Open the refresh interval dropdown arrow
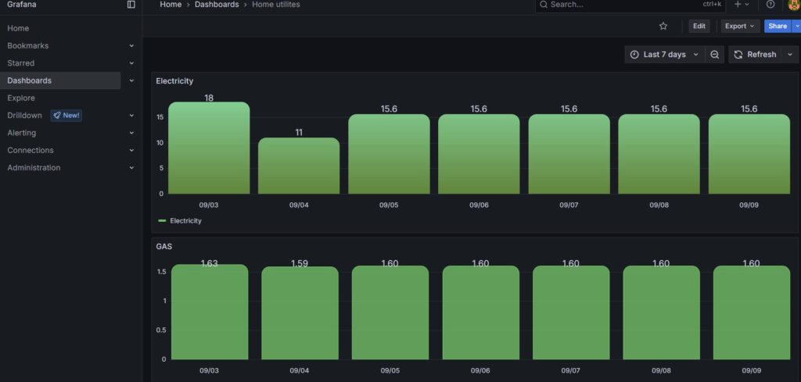The image size is (801, 382). (x=790, y=55)
